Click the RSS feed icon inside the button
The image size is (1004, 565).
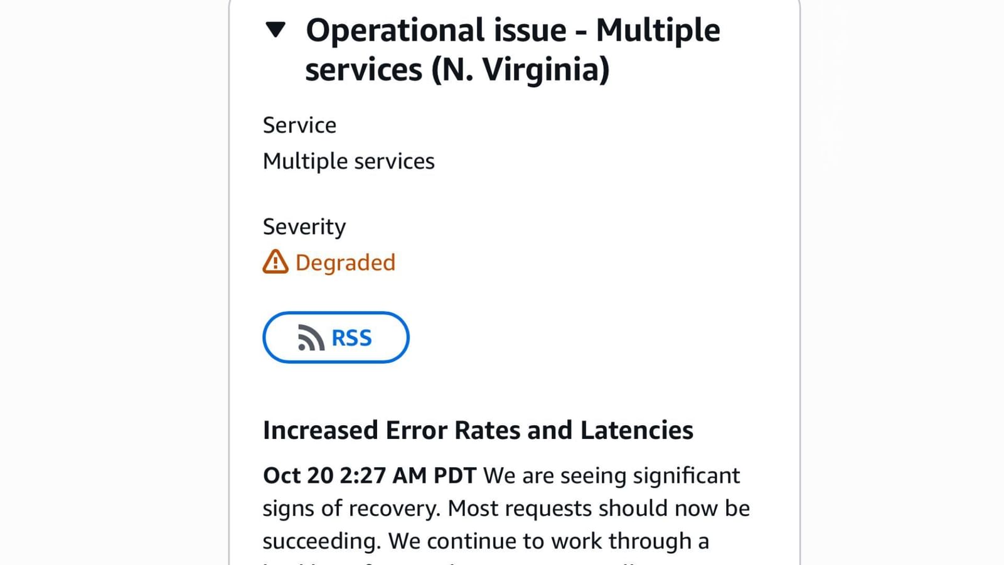click(x=310, y=337)
